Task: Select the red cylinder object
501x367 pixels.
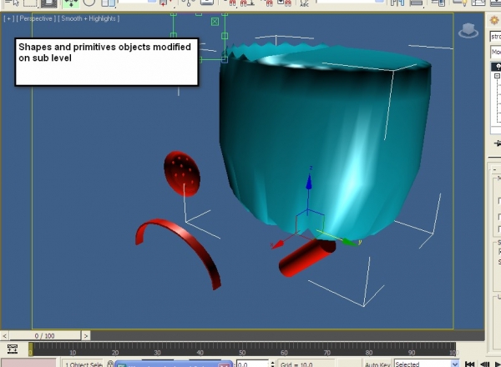Action: point(306,257)
